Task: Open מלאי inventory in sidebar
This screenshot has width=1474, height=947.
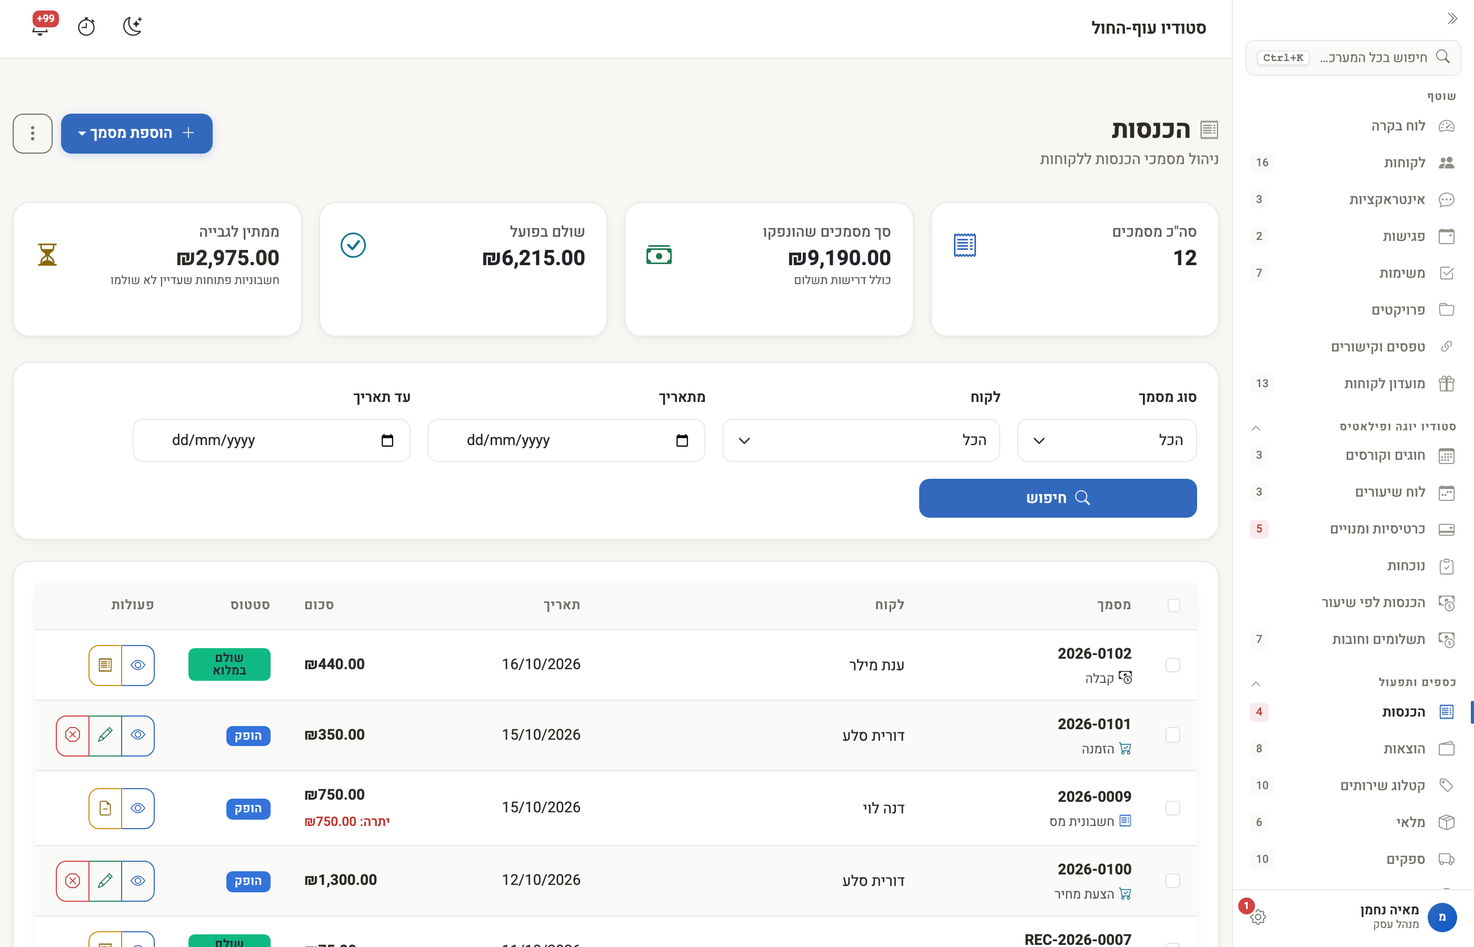Action: [1353, 822]
